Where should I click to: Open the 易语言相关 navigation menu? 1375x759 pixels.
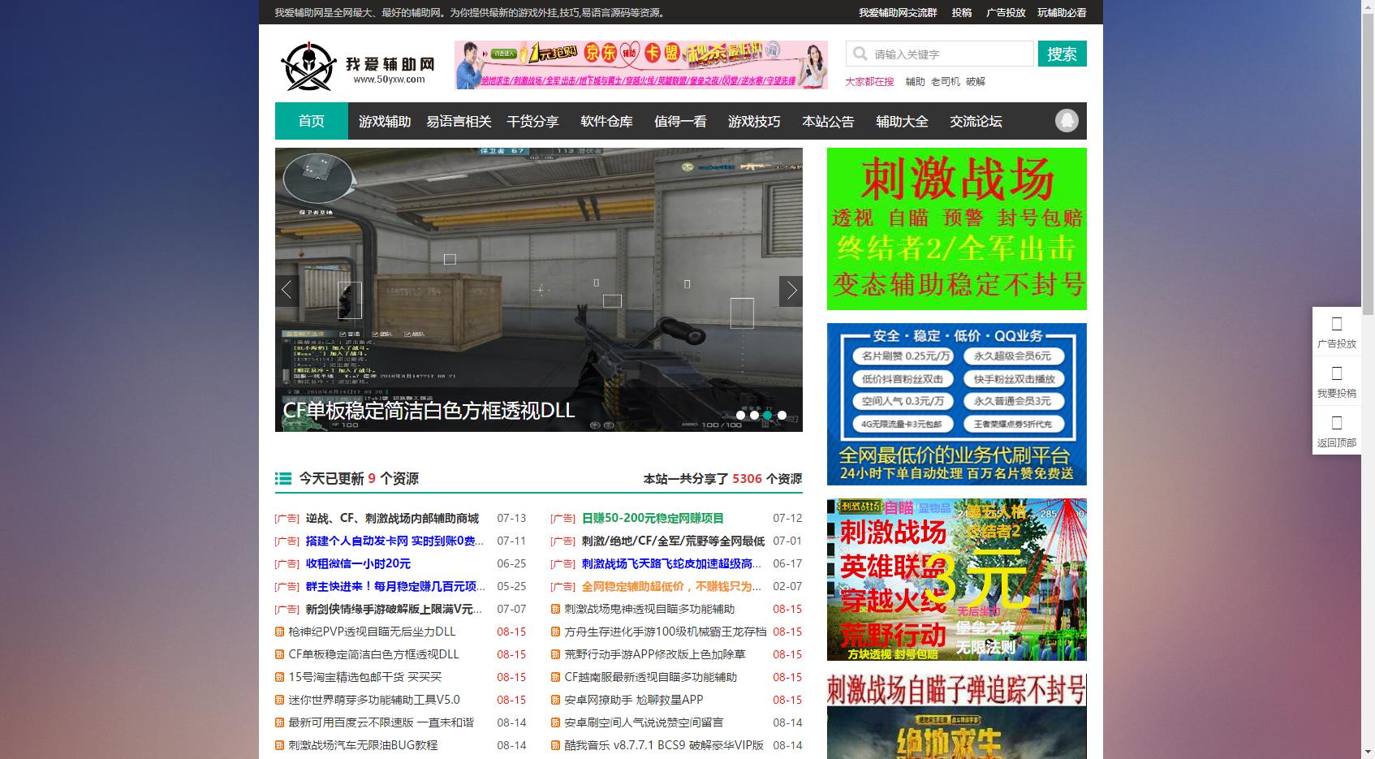(459, 121)
